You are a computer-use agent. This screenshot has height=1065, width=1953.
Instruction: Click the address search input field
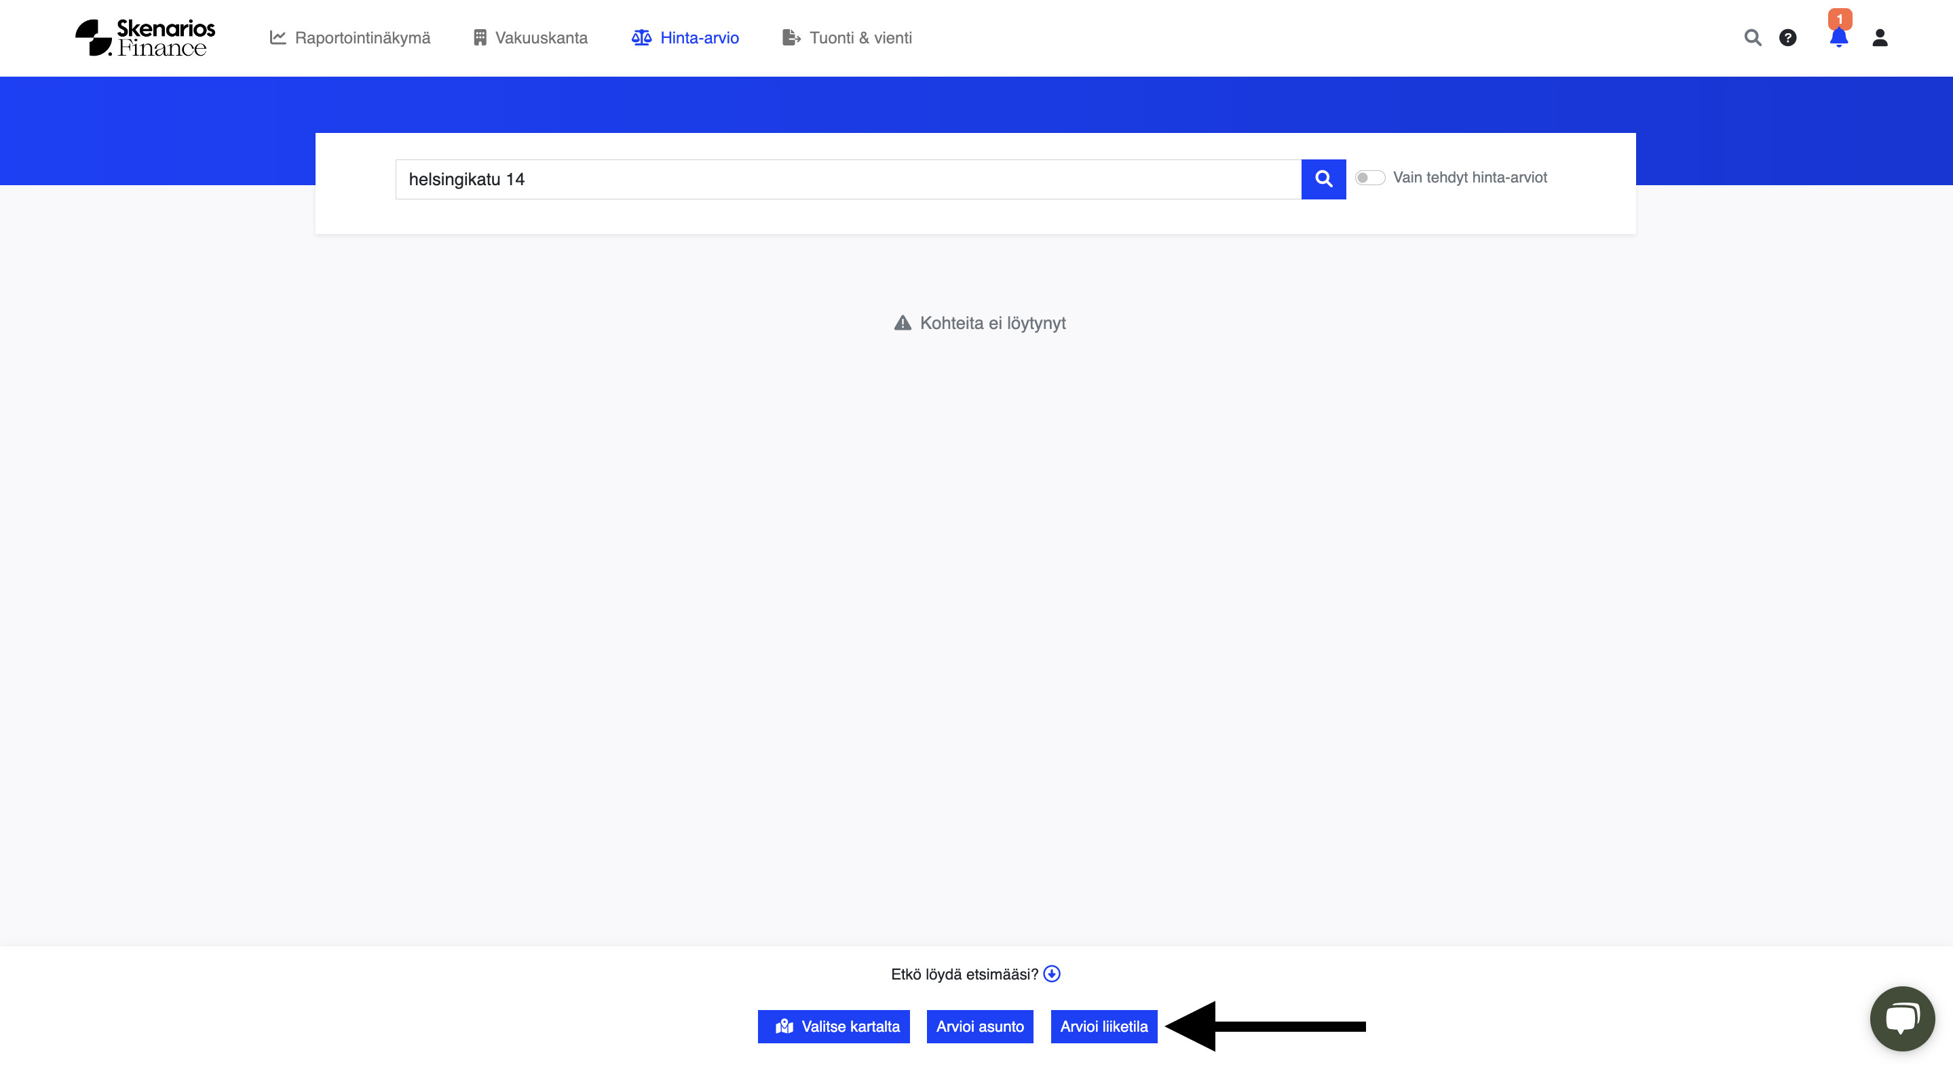point(848,179)
